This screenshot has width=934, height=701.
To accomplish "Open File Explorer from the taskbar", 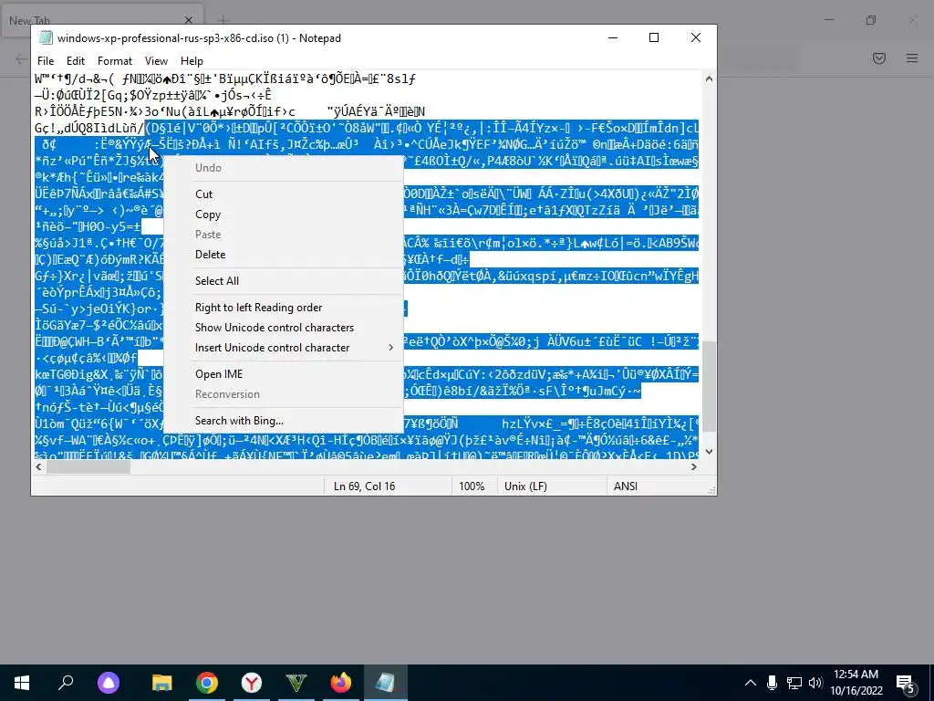I will click(x=162, y=683).
